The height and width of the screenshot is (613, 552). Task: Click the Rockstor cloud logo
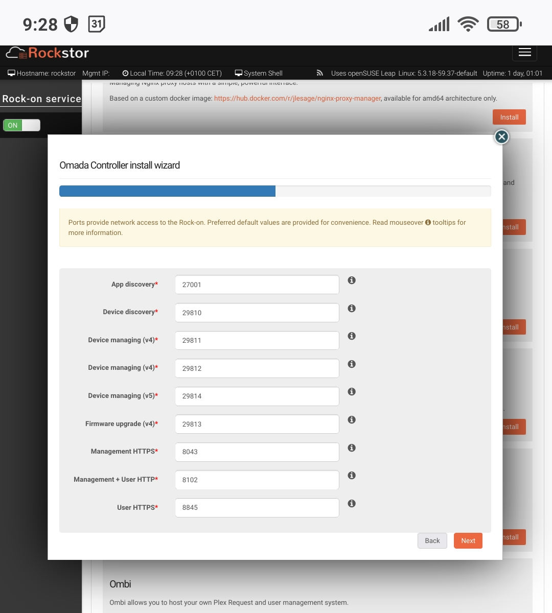(47, 53)
